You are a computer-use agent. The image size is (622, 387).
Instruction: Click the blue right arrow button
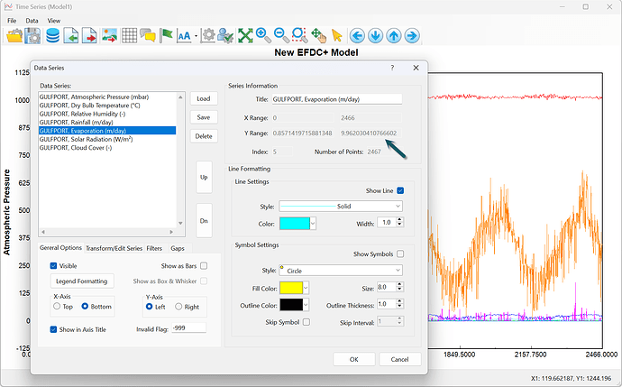[412, 36]
